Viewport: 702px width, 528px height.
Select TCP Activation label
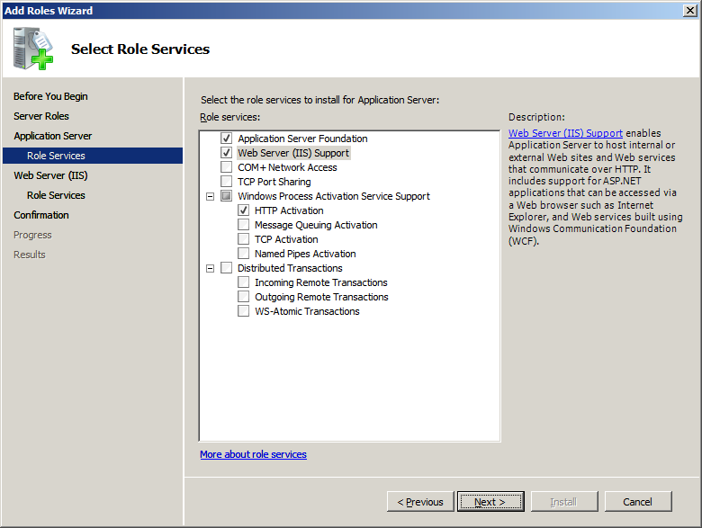[x=286, y=239]
